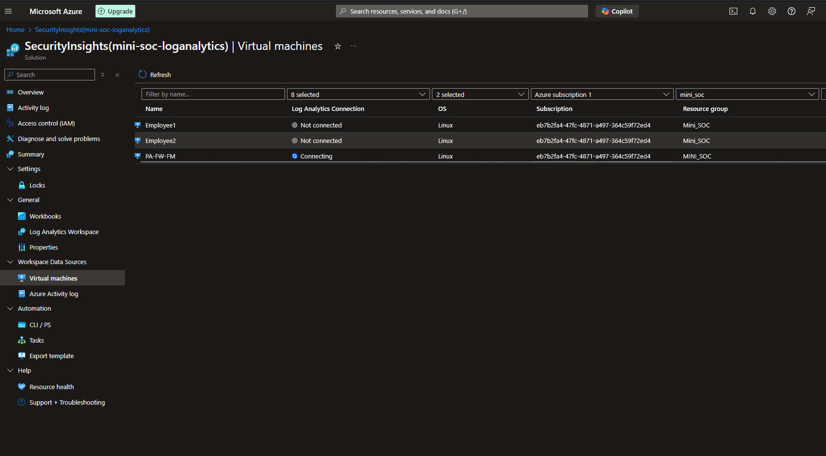Image resolution: width=826 pixels, height=456 pixels.
Task: Click the Resource health heart icon
Action: click(x=21, y=387)
